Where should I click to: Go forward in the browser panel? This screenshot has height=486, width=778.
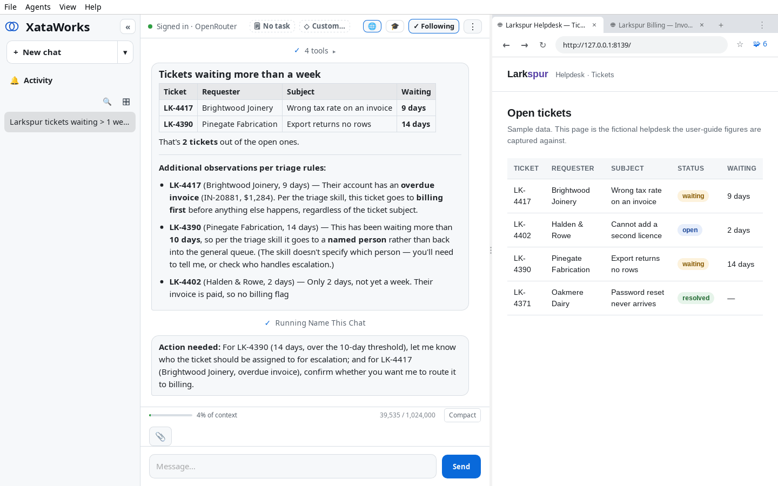pos(525,45)
